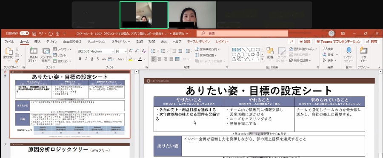
Task: Click the Reuse Slides icon
Action: (46, 51)
